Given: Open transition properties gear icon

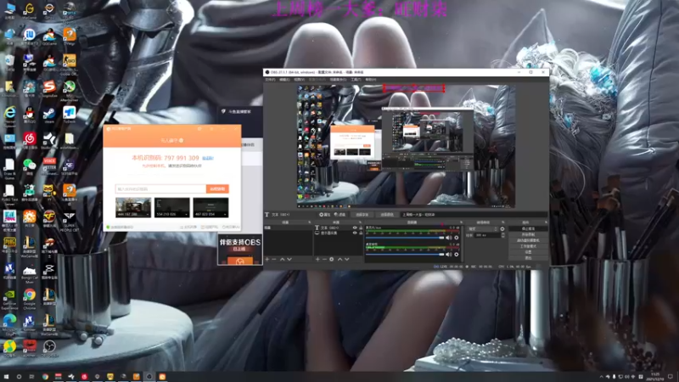Looking at the screenshot, I should (502, 228).
